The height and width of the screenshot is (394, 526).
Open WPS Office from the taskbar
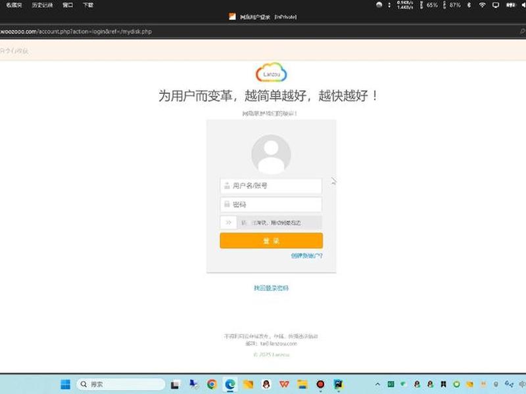284,384
